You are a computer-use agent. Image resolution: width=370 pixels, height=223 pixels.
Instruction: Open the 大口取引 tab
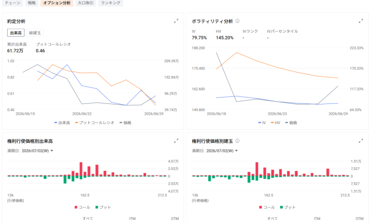[x=86, y=3]
